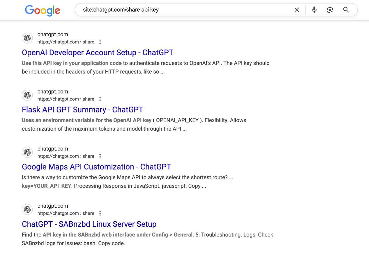Start voice search with the microphone icon

314,10
